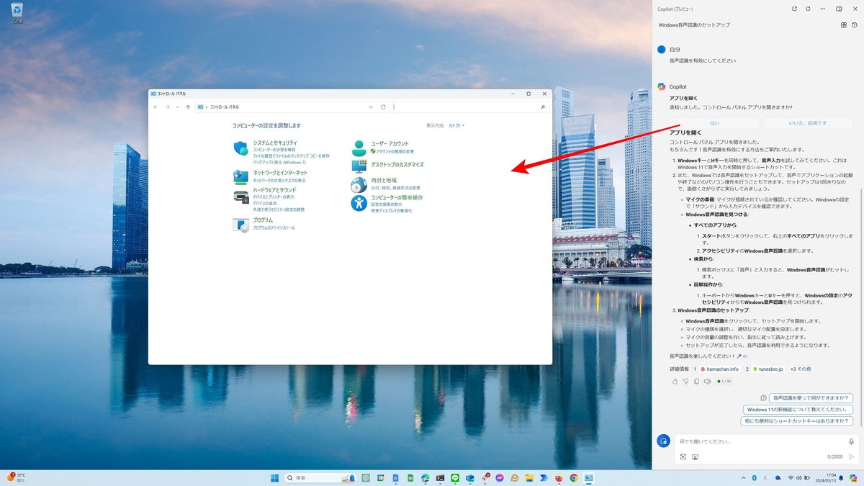Click the いいえ、結構です button
The height and width of the screenshot is (486, 864).
(807, 123)
